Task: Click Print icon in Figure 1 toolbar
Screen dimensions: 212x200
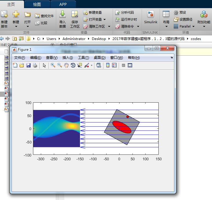Action: 35,65
